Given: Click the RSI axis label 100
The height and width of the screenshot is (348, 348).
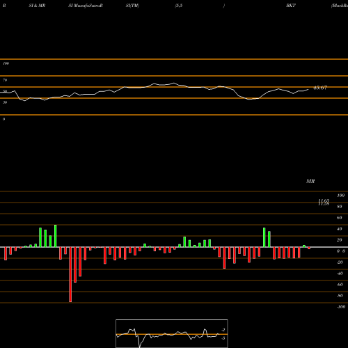Looking at the screenshot, I should 6,63.
